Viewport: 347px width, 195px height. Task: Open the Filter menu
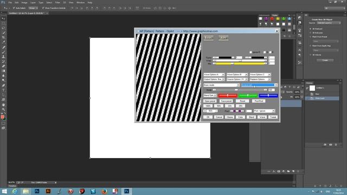pos(57,2)
